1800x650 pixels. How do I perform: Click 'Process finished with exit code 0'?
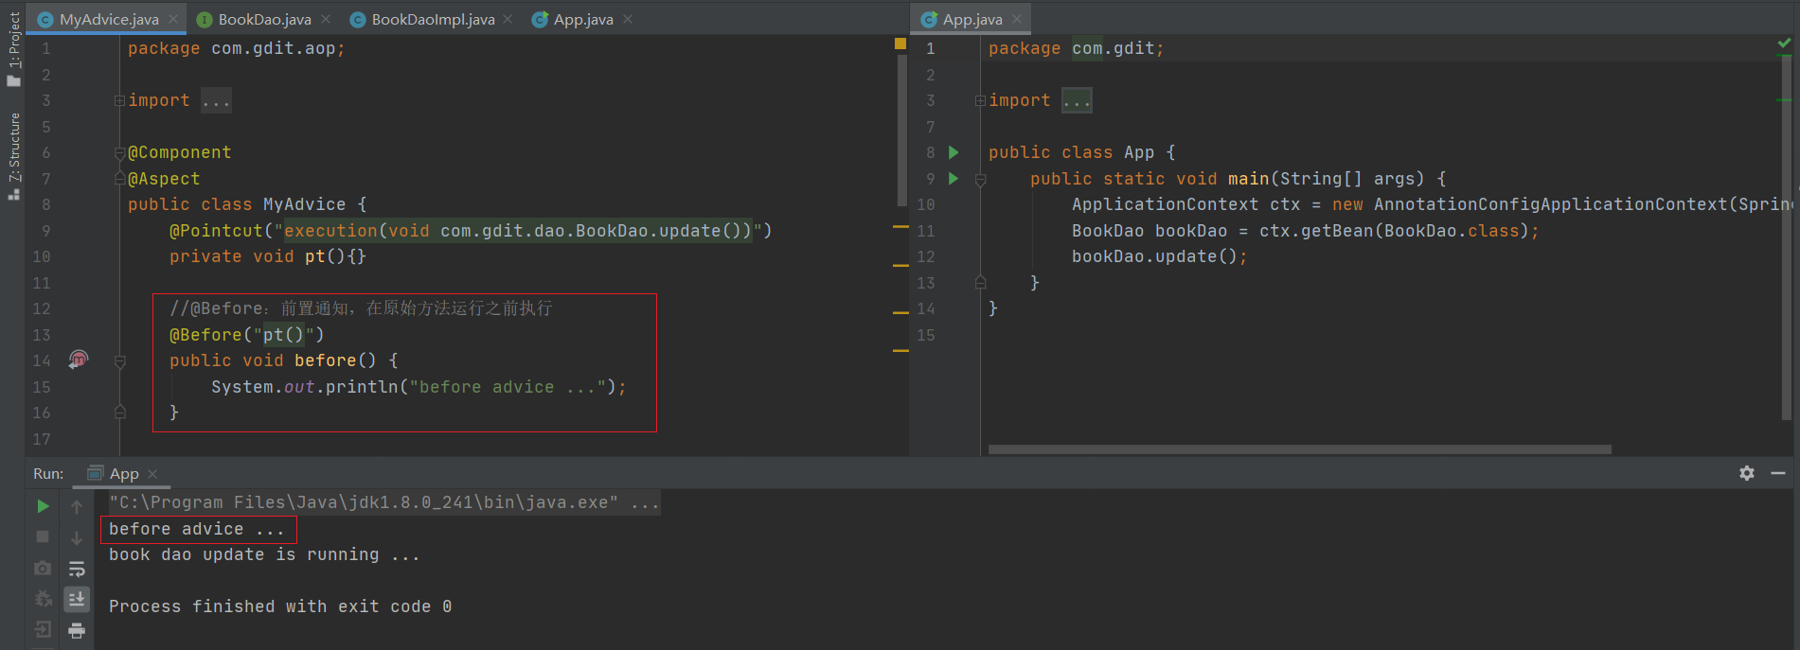pos(280,606)
